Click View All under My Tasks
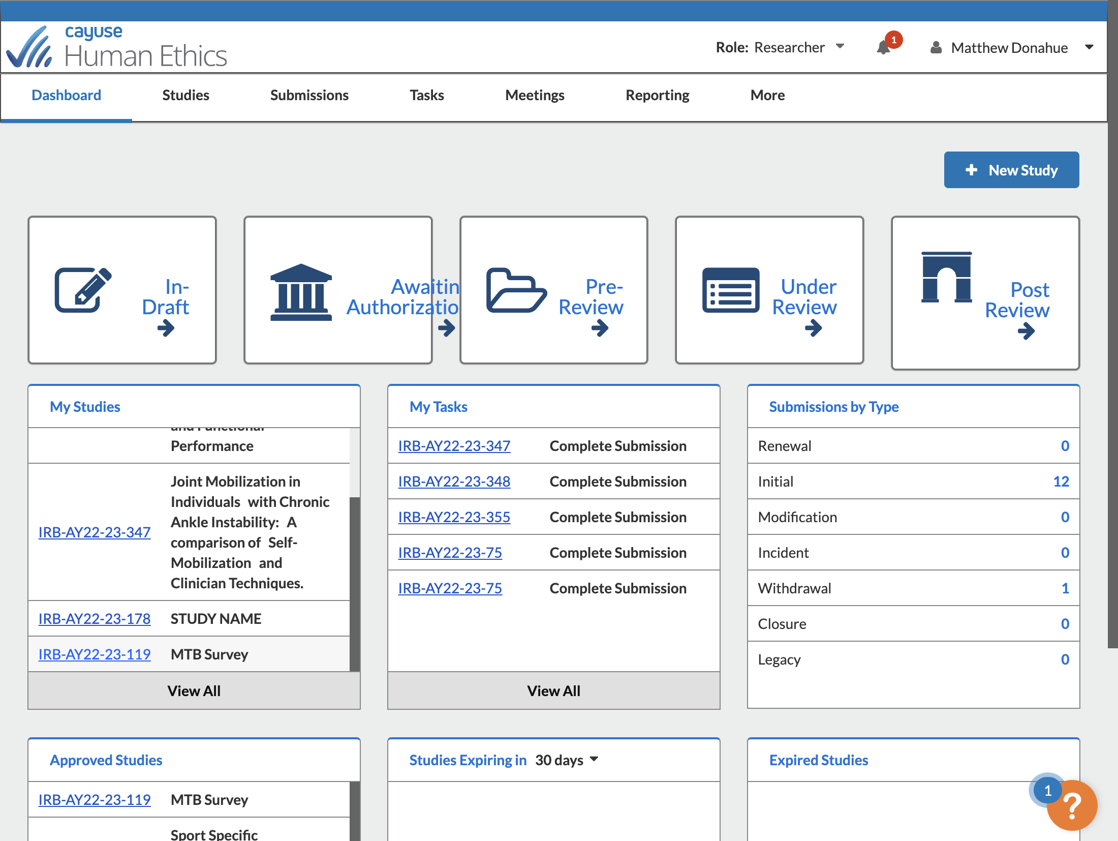 click(553, 690)
